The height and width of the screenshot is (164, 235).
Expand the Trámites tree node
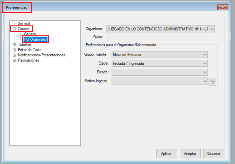point(14,45)
